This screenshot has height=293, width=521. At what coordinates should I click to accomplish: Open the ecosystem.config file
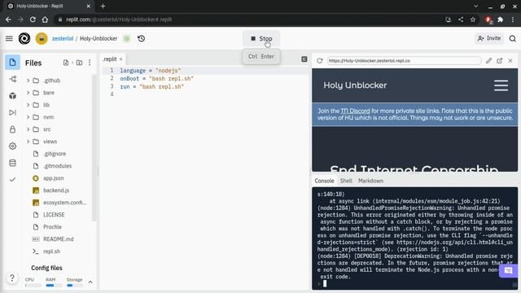65,203
